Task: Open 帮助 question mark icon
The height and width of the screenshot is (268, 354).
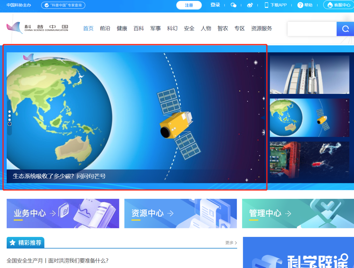Action: click(300, 5)
